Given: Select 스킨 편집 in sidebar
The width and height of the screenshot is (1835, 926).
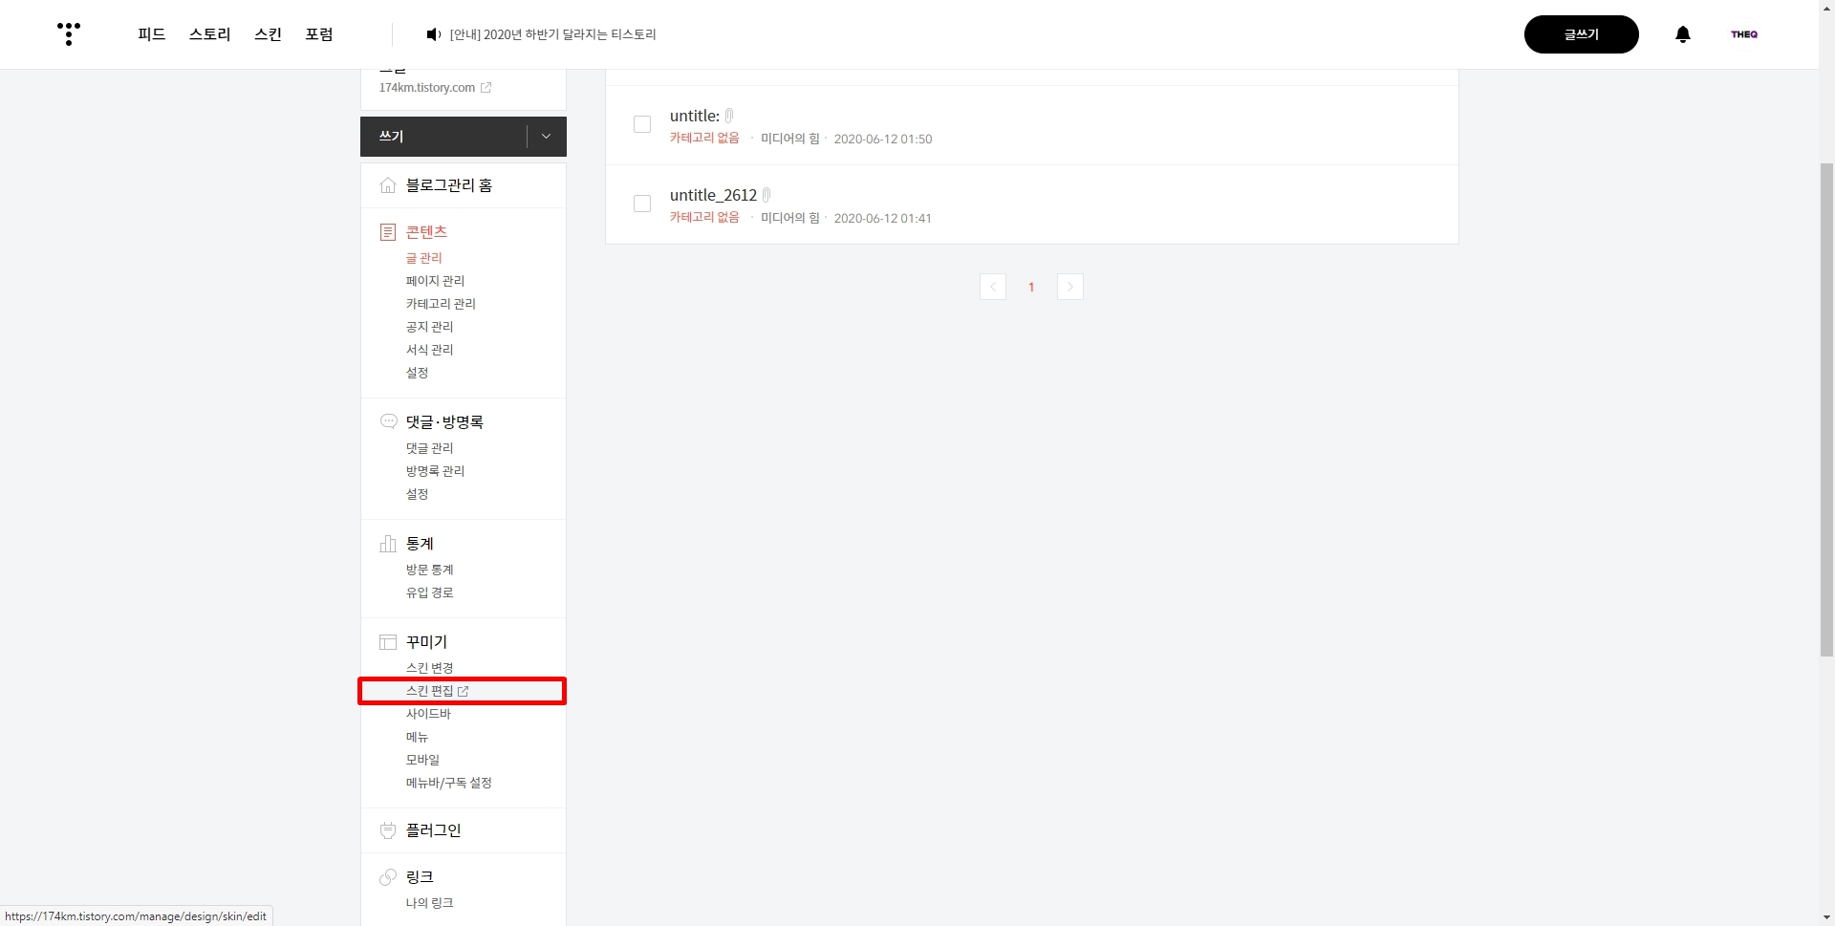Looking at the screenshot, I should click(430, 691).
